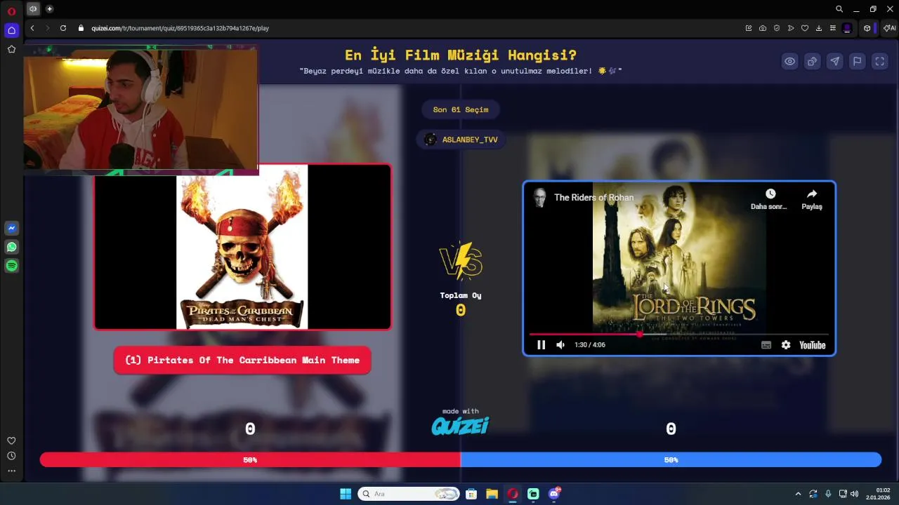The image size is (899, 505).
Task: Mute the YouTube video volume
Action: tap(560, 345)
